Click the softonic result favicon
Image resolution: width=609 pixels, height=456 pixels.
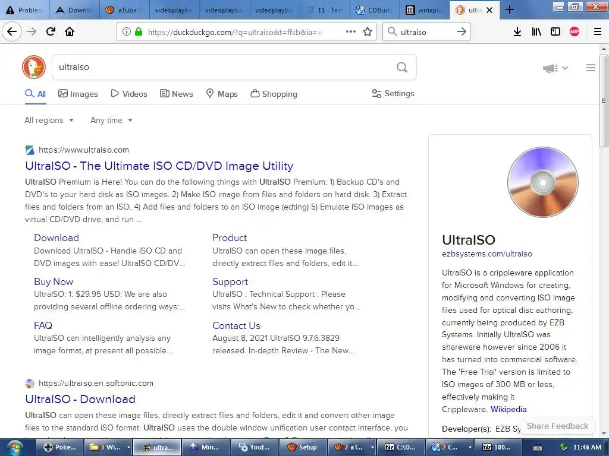(x=30, y=384)
